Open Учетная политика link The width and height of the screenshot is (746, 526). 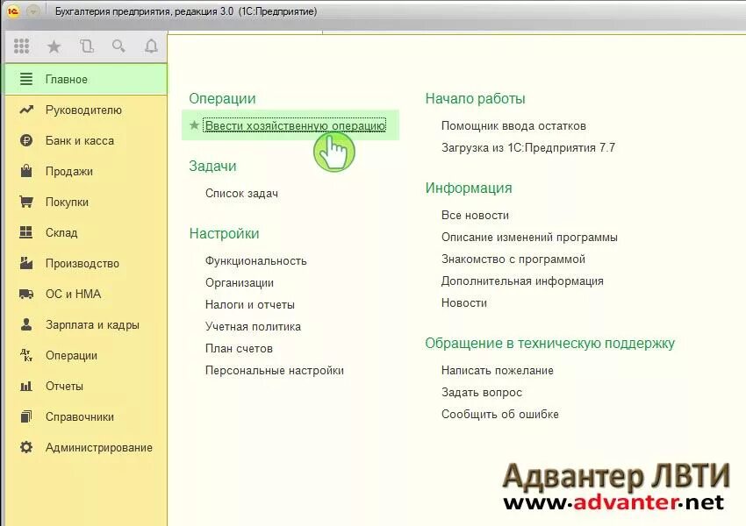[253, 326]
